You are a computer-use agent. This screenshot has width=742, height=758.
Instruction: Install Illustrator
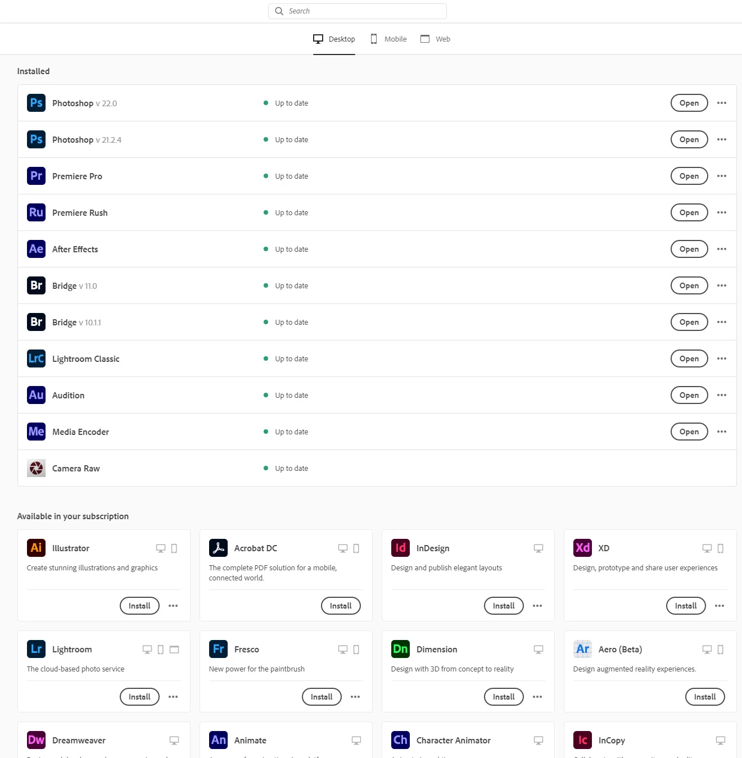[x=139, y=606]
